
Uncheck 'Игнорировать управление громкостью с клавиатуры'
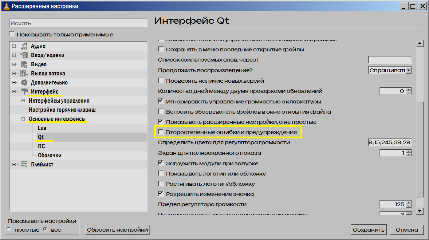coord(161,102)
